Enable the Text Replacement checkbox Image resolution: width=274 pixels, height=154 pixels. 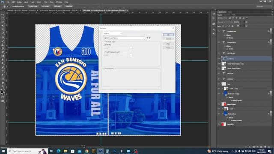104,52
